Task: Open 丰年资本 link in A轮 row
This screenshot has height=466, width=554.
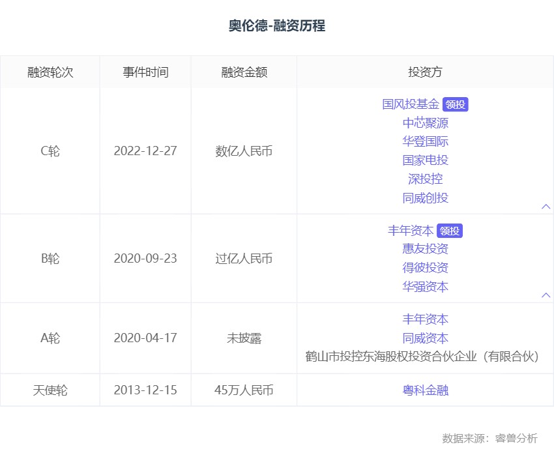Action: pos(426,319)
